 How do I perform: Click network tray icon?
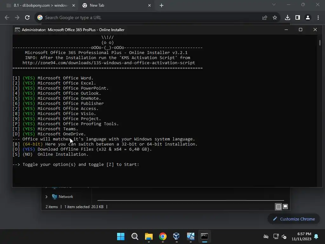click(x=276, y=236)
